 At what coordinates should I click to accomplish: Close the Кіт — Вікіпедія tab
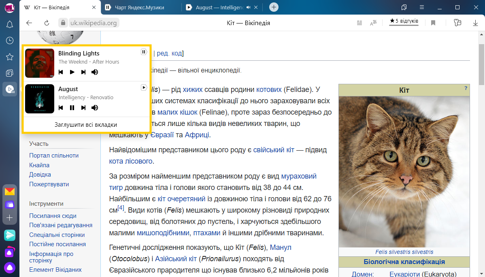[94, 7]
